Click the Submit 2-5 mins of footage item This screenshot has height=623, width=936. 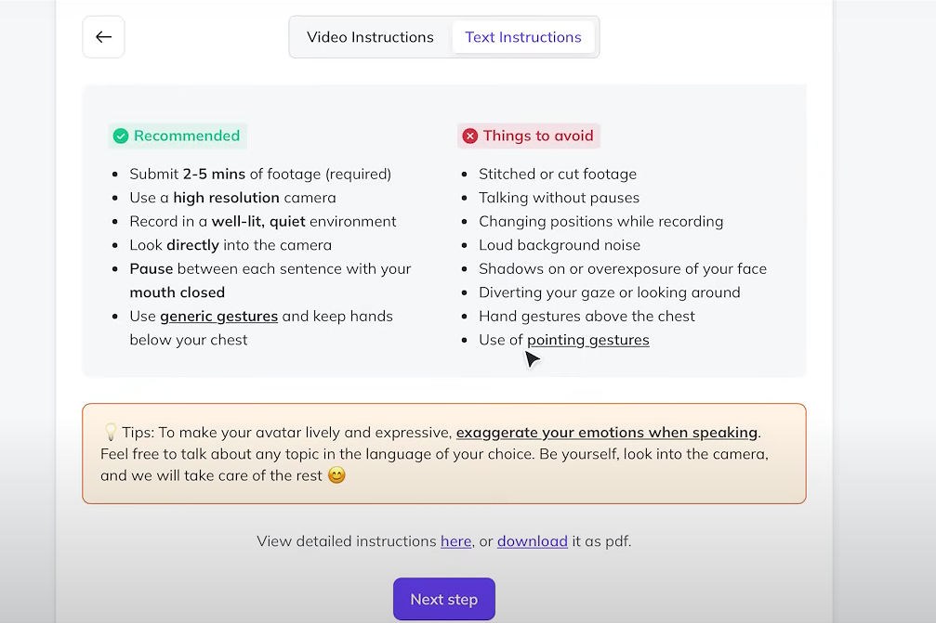coord(260,174)
